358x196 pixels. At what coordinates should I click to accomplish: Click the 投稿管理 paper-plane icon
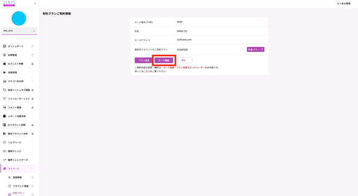(x=4, y=72)
